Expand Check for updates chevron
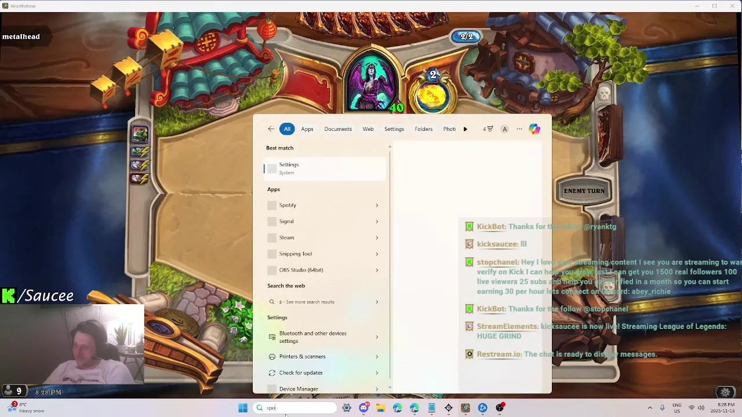 click(377, 373)
